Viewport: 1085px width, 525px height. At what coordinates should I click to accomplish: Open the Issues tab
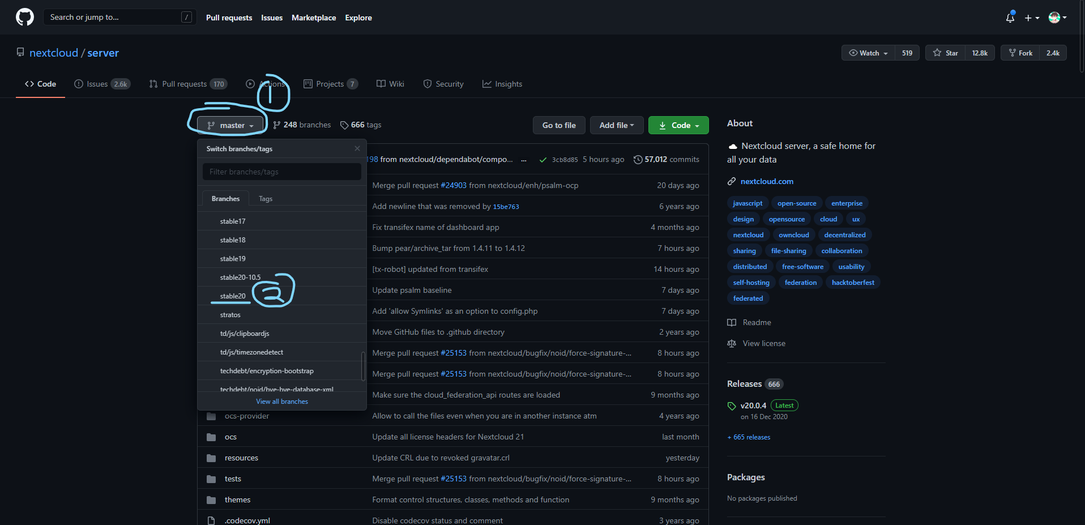pyautogui.click(x=102, y=84)
